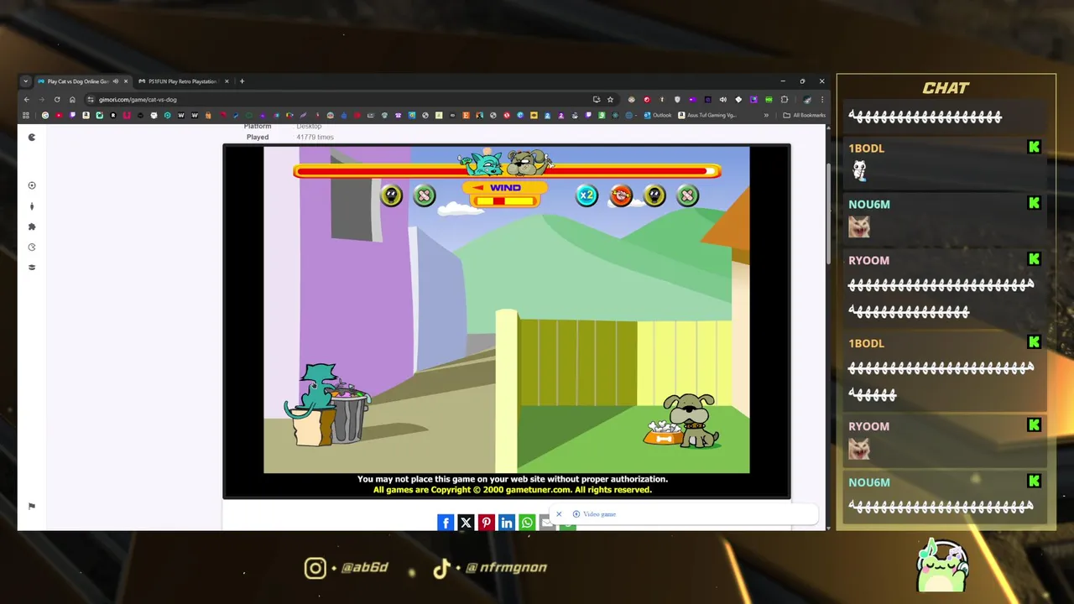Open the Extensions puzzle menu

coord(785,99)
